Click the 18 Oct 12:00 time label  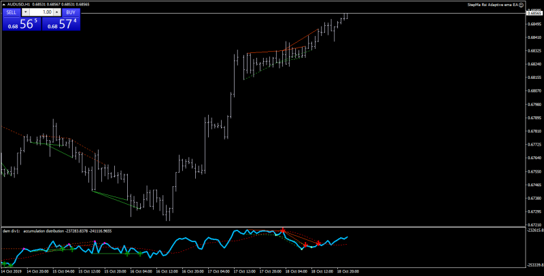click(322, 271)
